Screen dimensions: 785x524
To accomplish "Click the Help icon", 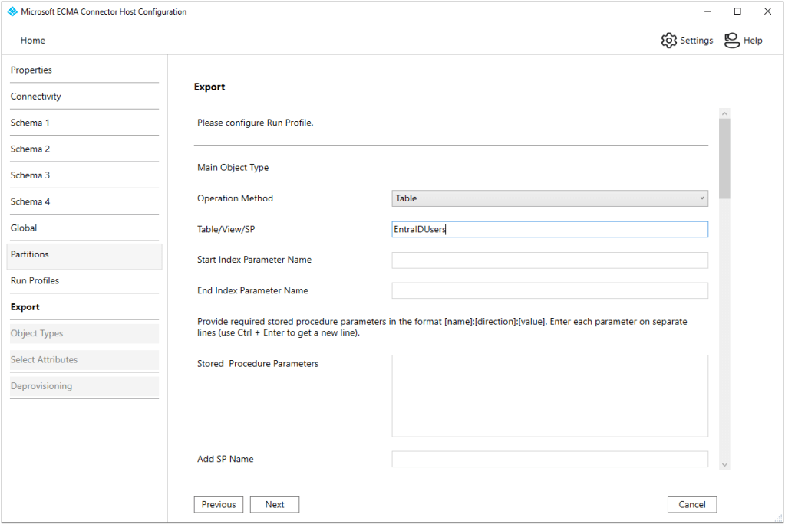I will pyautogui.click(x=732, y=41).
